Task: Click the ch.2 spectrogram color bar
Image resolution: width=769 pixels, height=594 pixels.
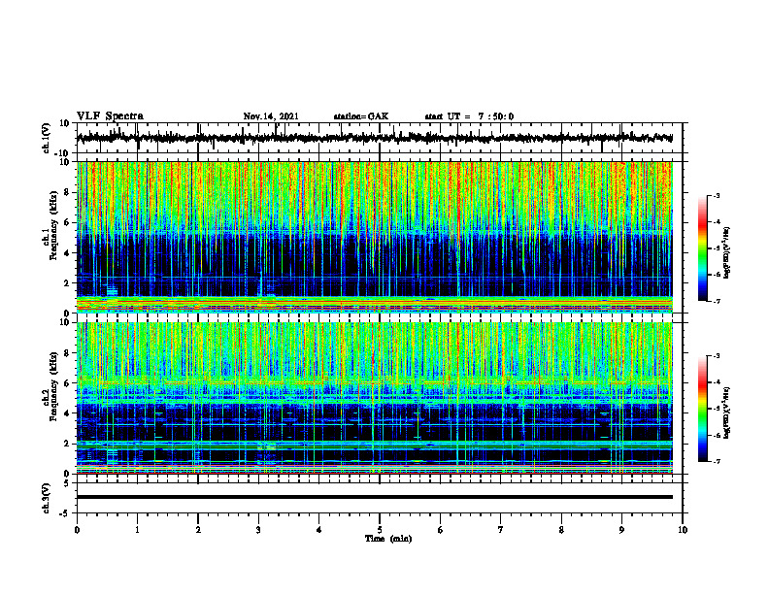Action: click(703, 409)
